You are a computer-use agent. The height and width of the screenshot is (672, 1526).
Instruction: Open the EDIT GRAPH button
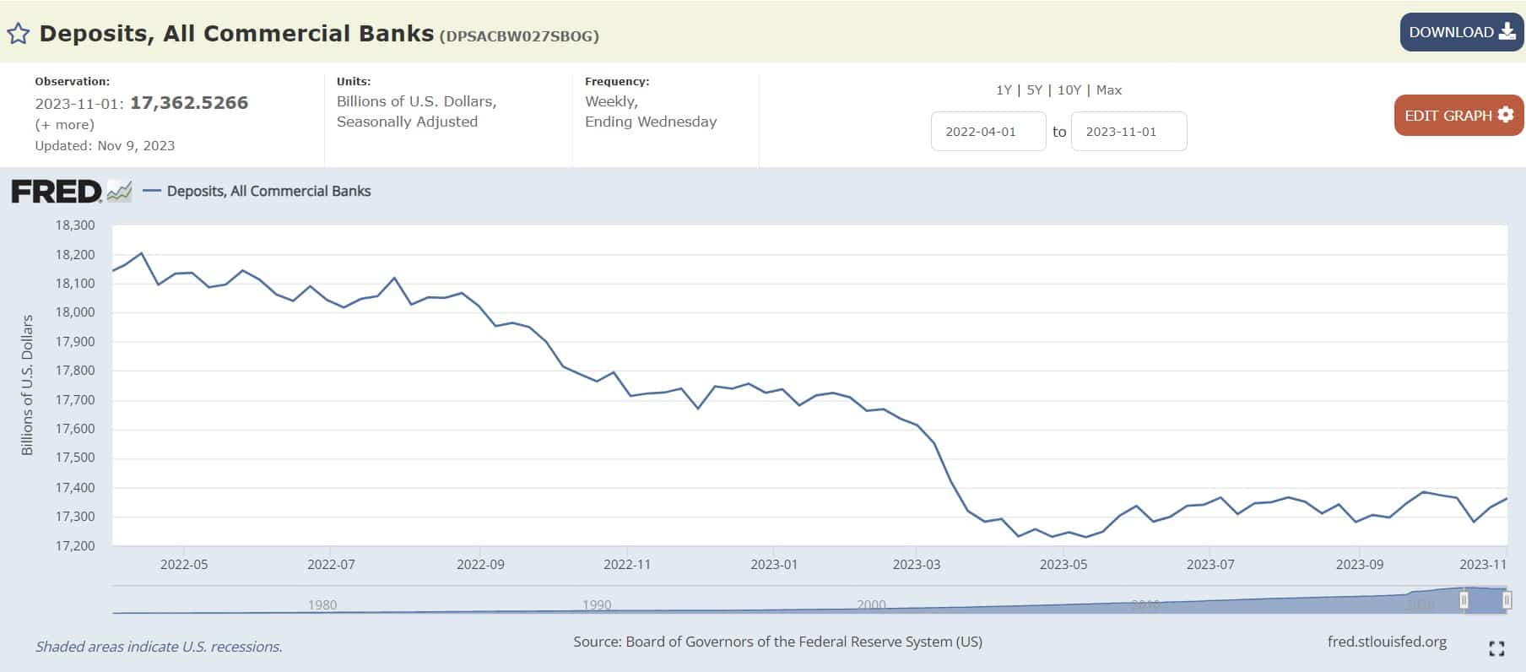(x=1458, y=116)
